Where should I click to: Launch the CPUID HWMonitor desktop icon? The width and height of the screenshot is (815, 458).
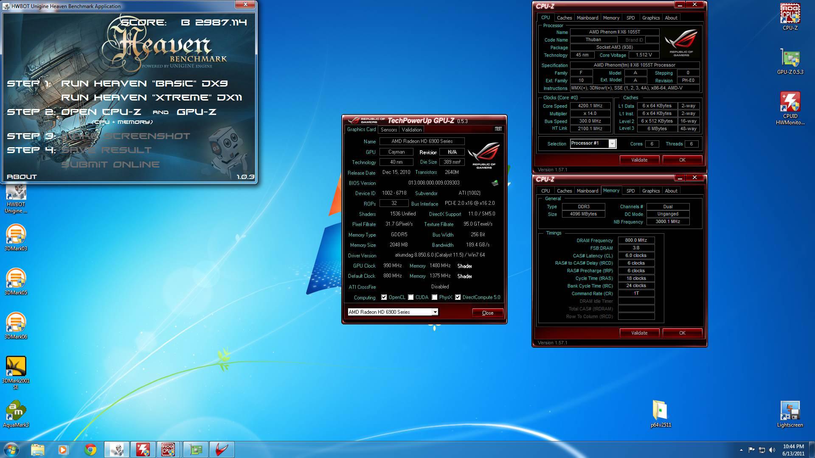[790, 109]
